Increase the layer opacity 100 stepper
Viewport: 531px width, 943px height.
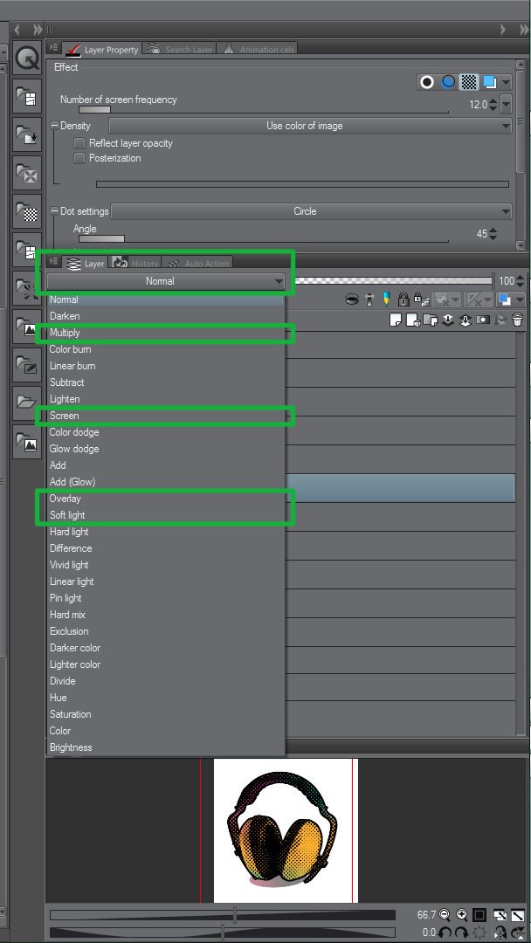click(521, 278)
